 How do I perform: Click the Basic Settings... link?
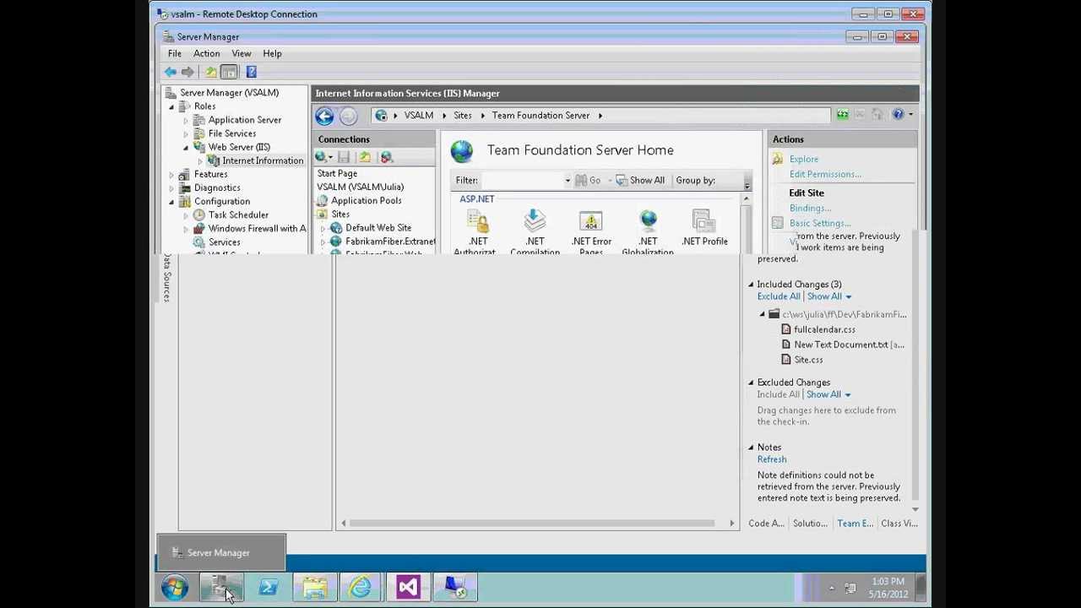coord(820,223)
